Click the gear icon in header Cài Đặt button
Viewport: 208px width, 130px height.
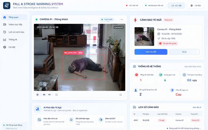(x=192, y=6)
